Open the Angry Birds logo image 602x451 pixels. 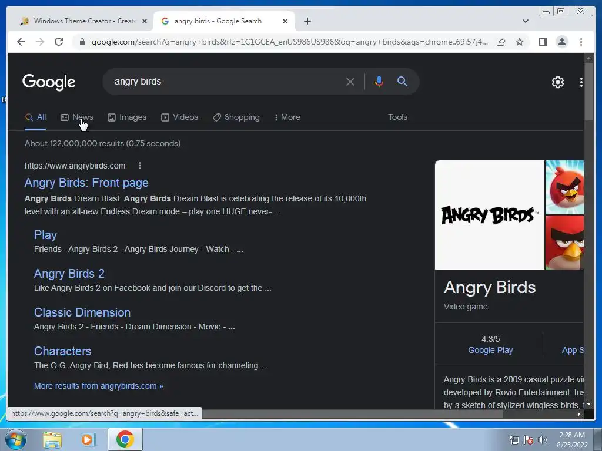(x=490, y=215)
